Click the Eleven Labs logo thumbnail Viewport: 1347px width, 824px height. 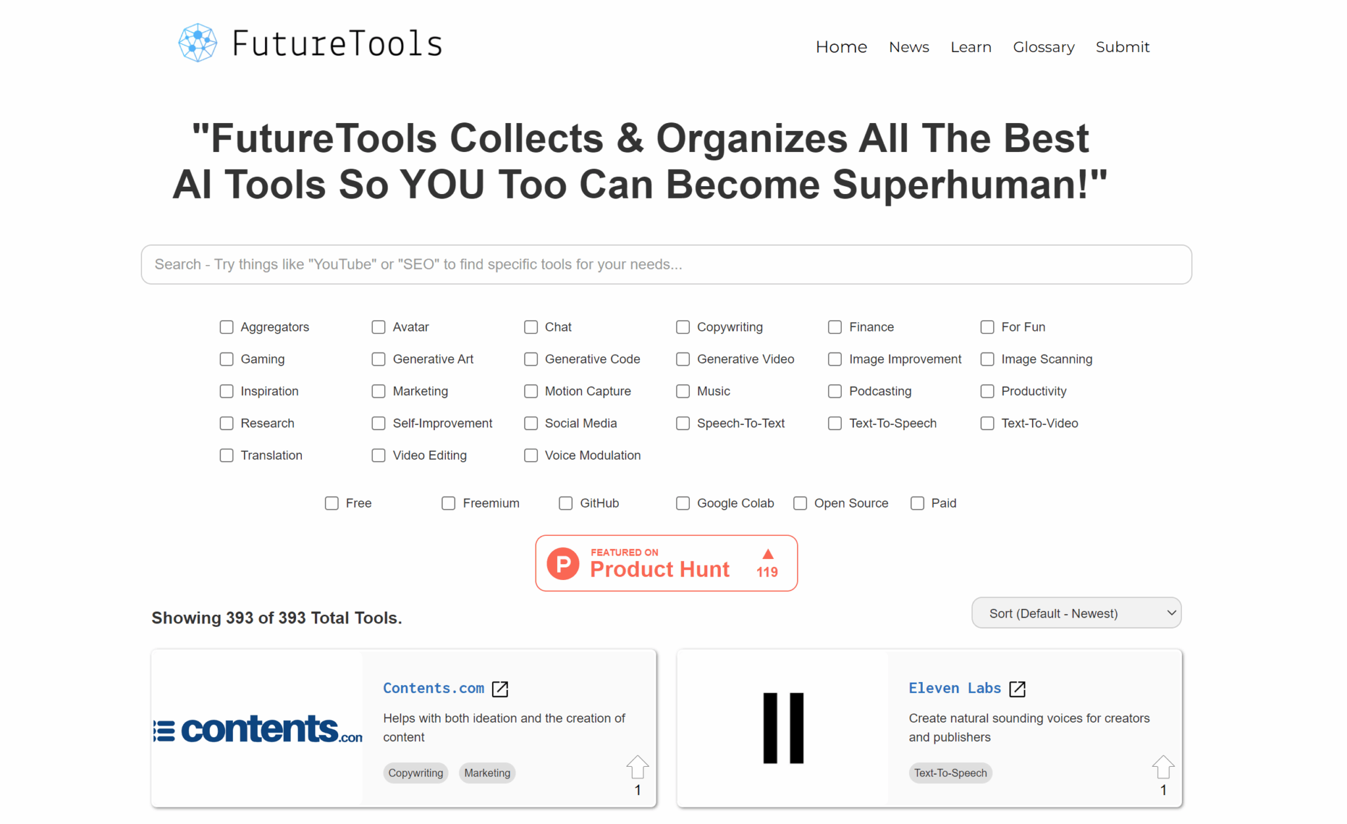(x=783, y=728)
